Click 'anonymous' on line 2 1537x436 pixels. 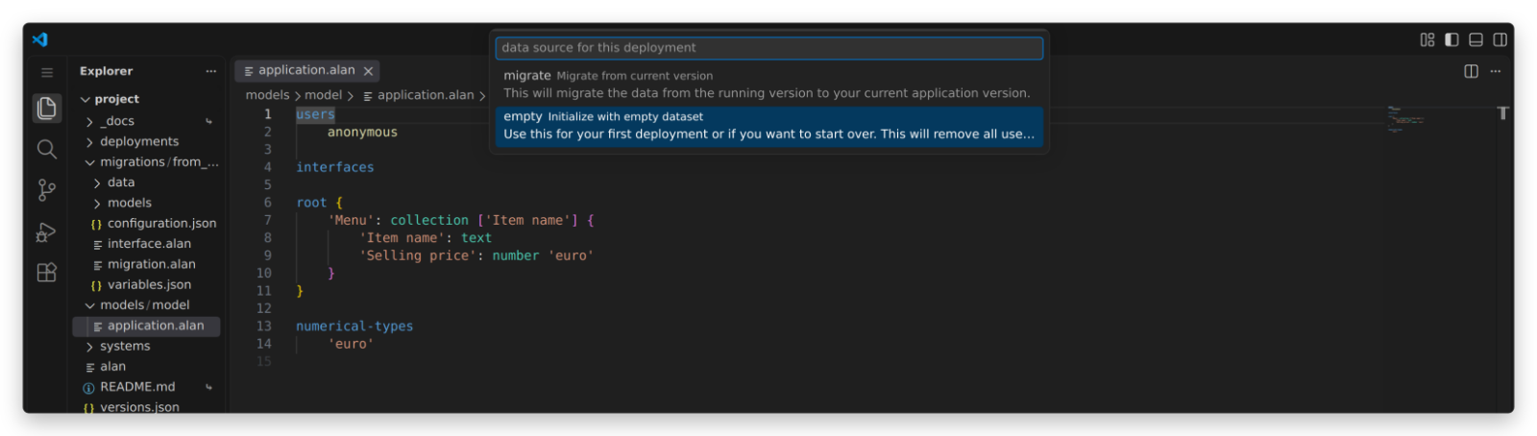point(362,133)
